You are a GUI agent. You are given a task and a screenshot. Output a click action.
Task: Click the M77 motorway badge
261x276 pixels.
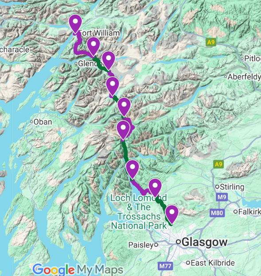tap(165, 266)
